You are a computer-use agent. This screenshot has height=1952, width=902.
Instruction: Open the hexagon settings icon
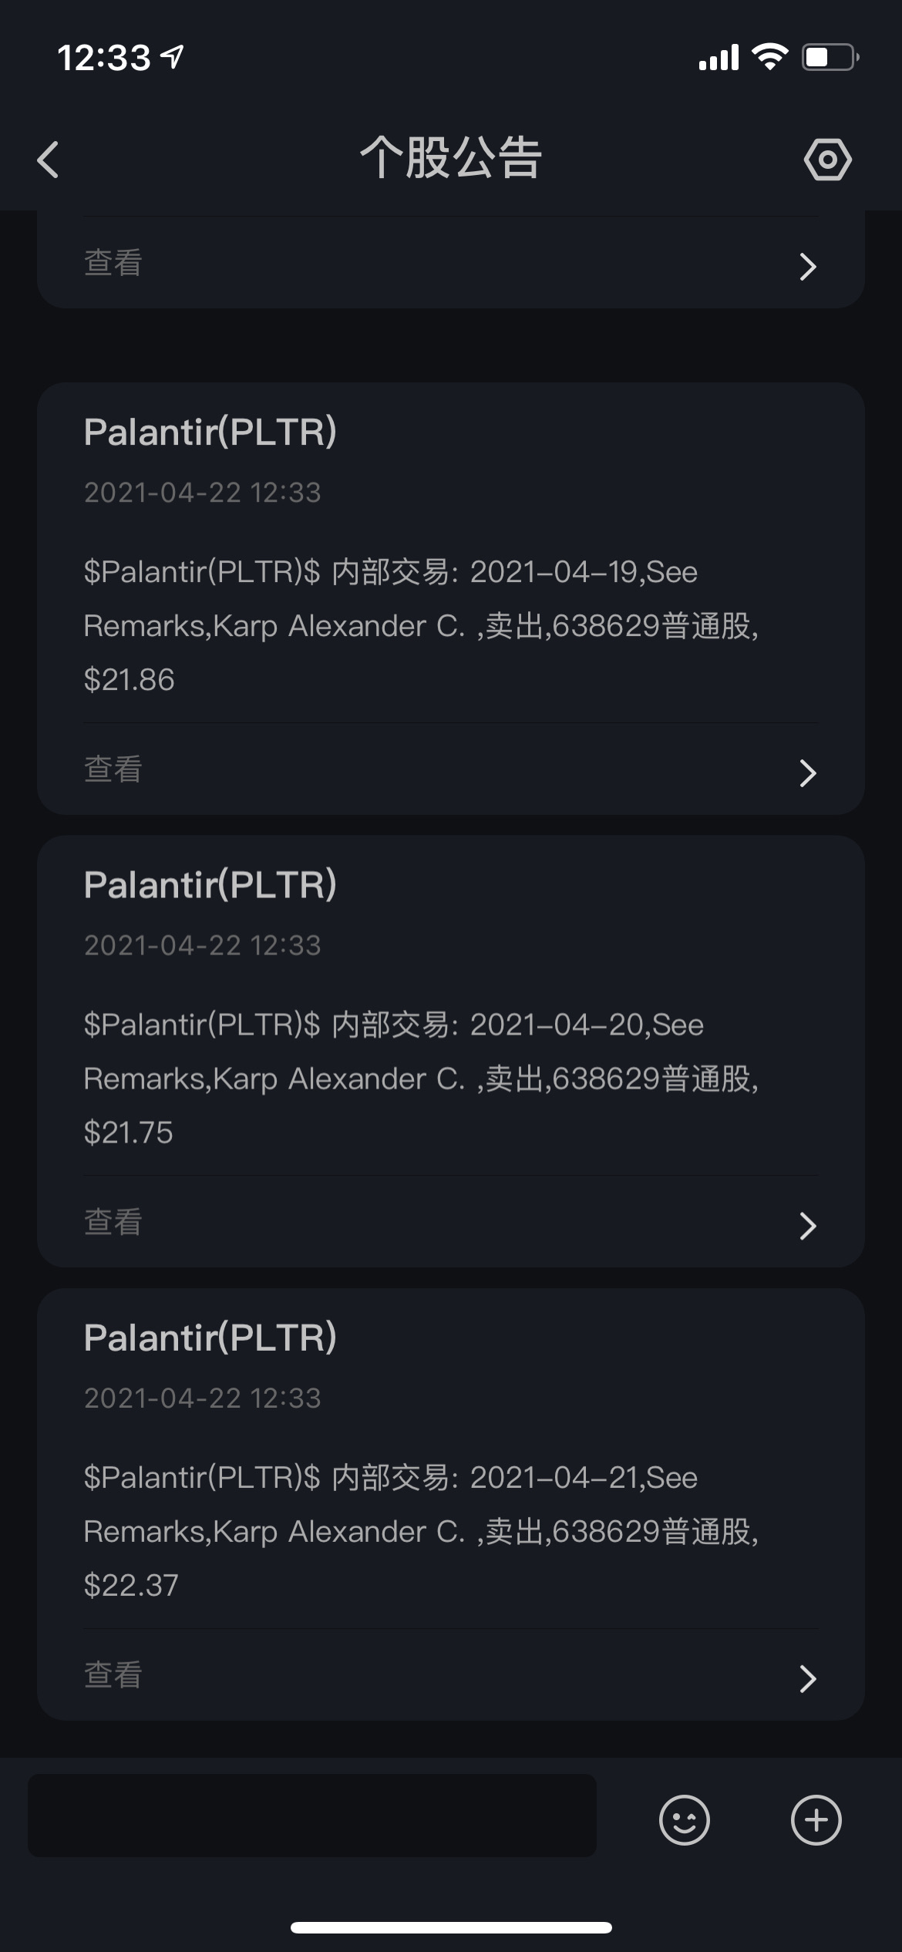point(827,160)
